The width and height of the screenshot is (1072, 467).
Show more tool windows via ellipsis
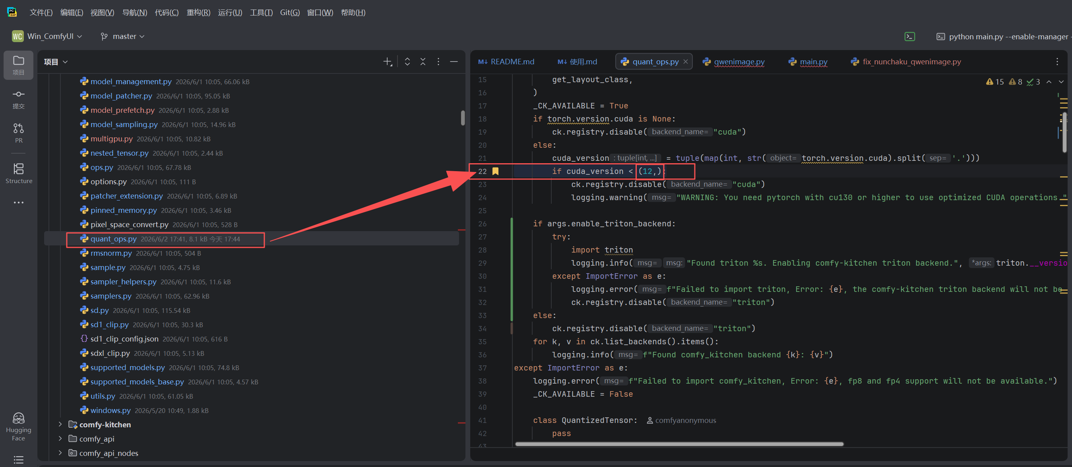pos(18,203)
